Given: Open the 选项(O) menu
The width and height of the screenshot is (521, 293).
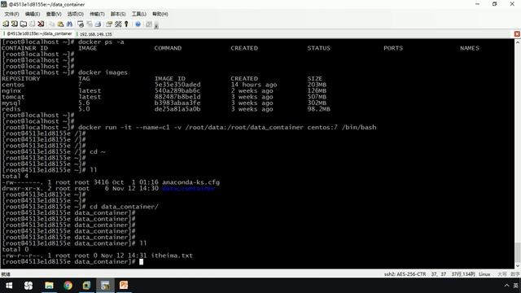Looking at the screenshot, I should pyautogui.click(x=76, y=14).
